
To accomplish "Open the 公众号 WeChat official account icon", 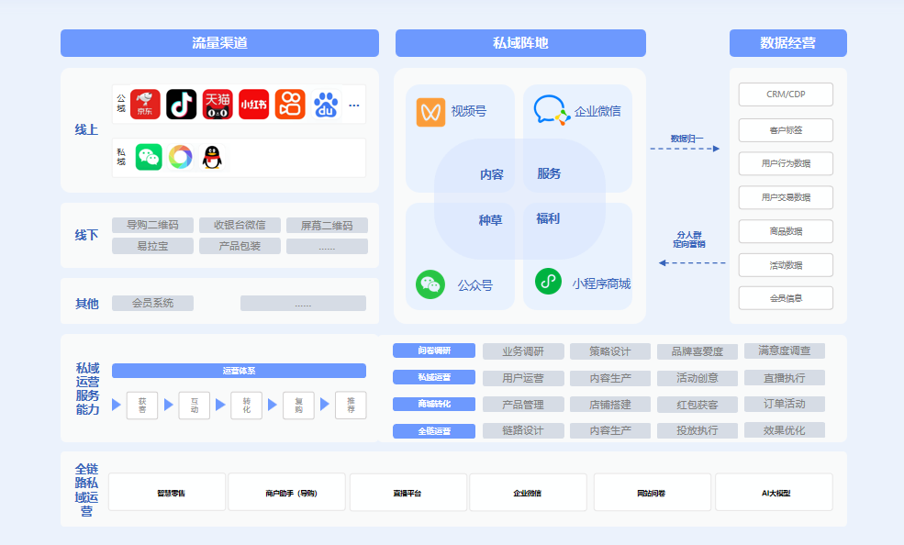I will point(431,283).
